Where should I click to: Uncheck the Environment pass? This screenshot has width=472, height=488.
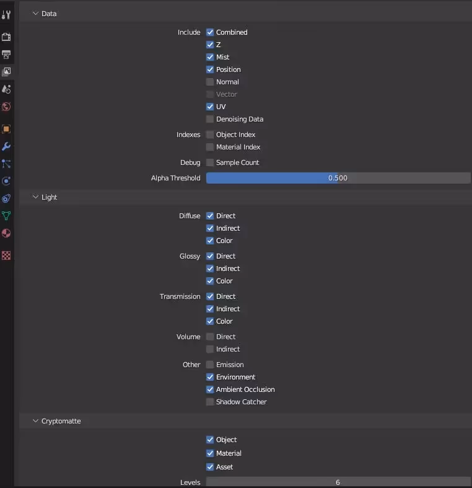point(210,377)
